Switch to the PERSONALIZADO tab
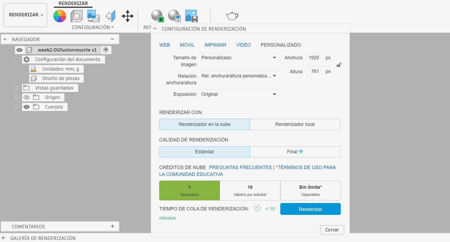The width and height of the screenshot is (450, 242). 281,45
